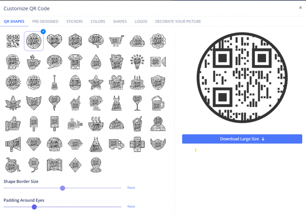This screenshot has height=214, width=306.
Task: Select the guitar-shaped QR code
Action: coord(54,82)
